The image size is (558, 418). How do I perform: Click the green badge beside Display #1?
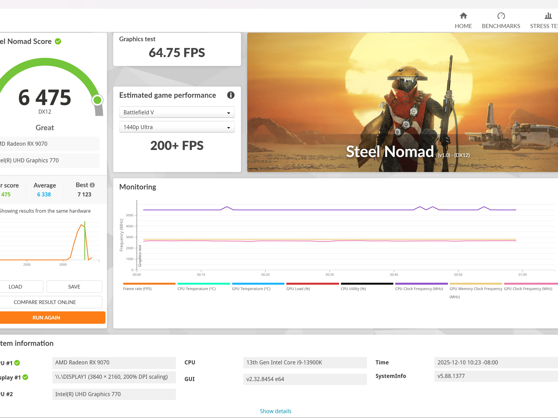tap(25, 377)
